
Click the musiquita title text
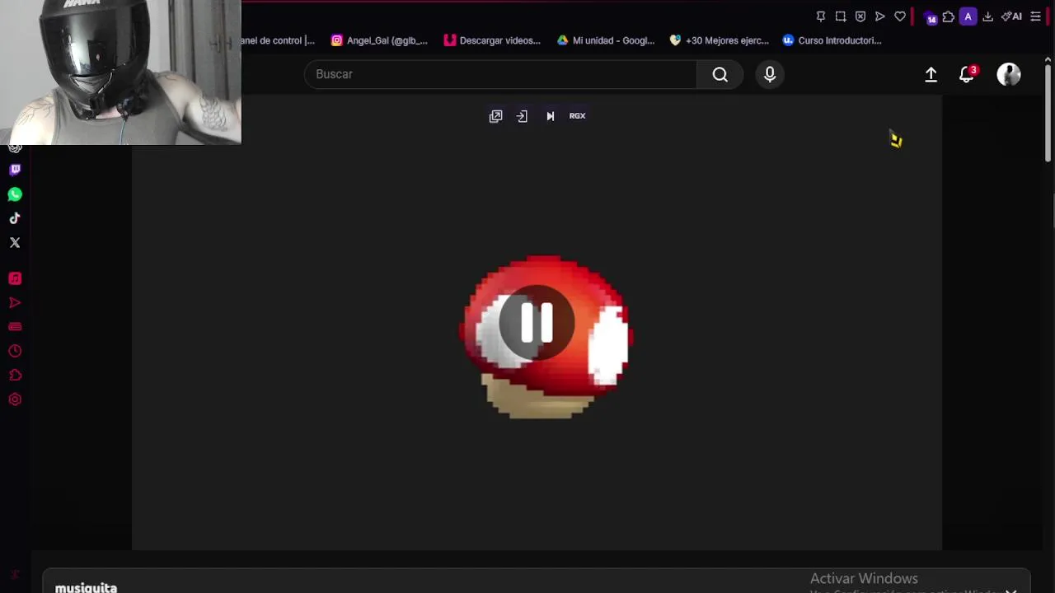click(x=86, y=587)
